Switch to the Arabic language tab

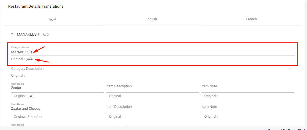pyautogui.click(x=53, y=19)
